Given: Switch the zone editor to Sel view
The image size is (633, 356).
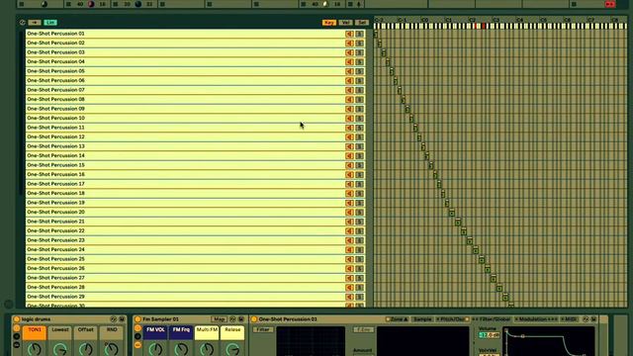Looking at the screenshot, I should [x=362, y=23].
